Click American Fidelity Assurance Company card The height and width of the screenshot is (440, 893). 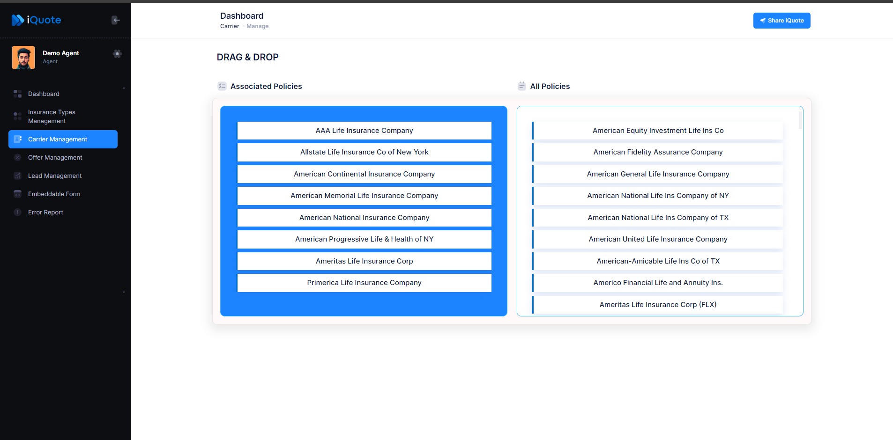pos(658,152)
